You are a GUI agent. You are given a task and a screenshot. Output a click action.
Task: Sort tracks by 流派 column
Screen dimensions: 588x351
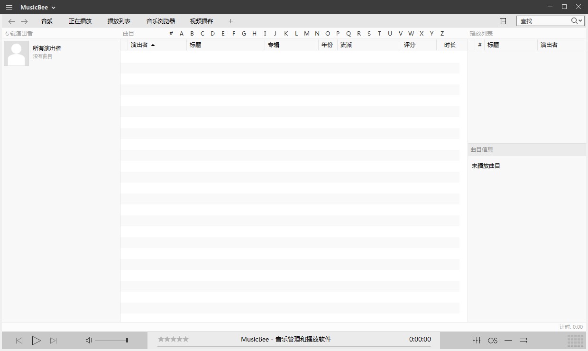369,45
